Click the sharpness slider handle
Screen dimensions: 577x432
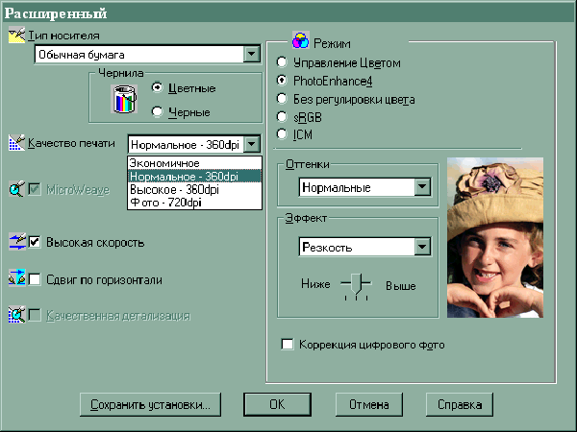356,283
